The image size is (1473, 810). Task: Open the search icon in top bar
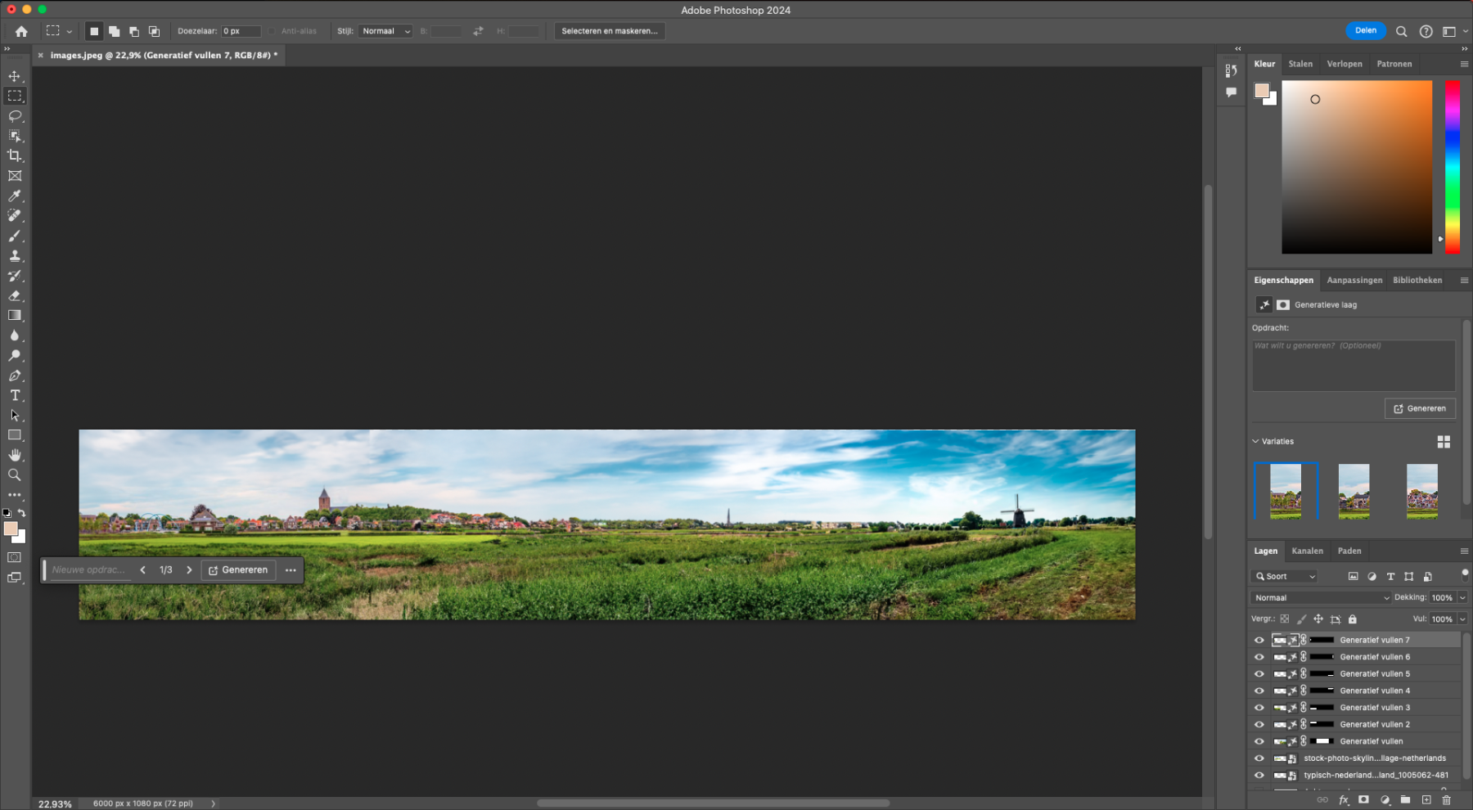(1401, 31)
